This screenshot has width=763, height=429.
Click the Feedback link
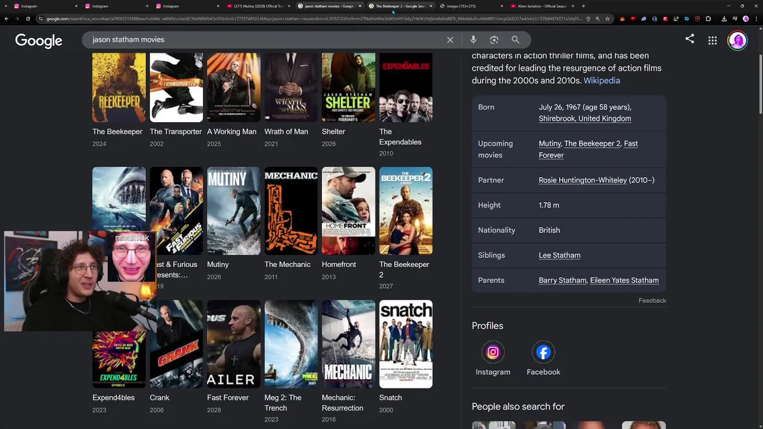pyautogui.click(x=652, y=300)
